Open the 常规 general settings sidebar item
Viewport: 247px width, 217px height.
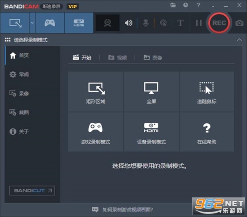coord(32,74)
